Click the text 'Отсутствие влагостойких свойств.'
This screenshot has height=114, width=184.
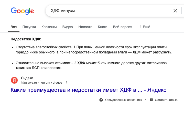pos(44,47)
